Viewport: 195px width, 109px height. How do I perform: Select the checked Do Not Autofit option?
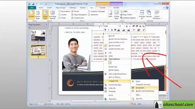point(117,46)
